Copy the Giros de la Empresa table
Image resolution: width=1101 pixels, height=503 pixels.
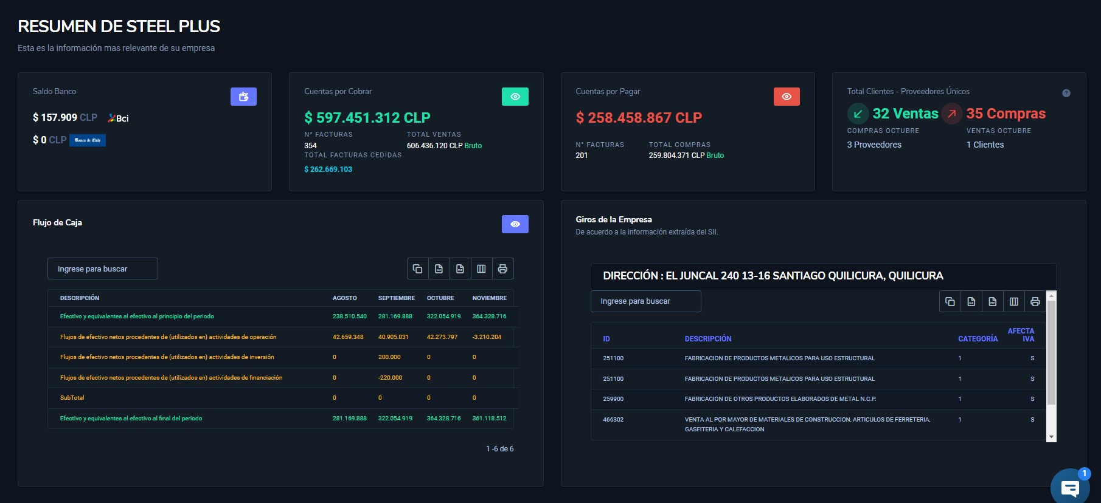pyautogui.click(x=950, y=301)
